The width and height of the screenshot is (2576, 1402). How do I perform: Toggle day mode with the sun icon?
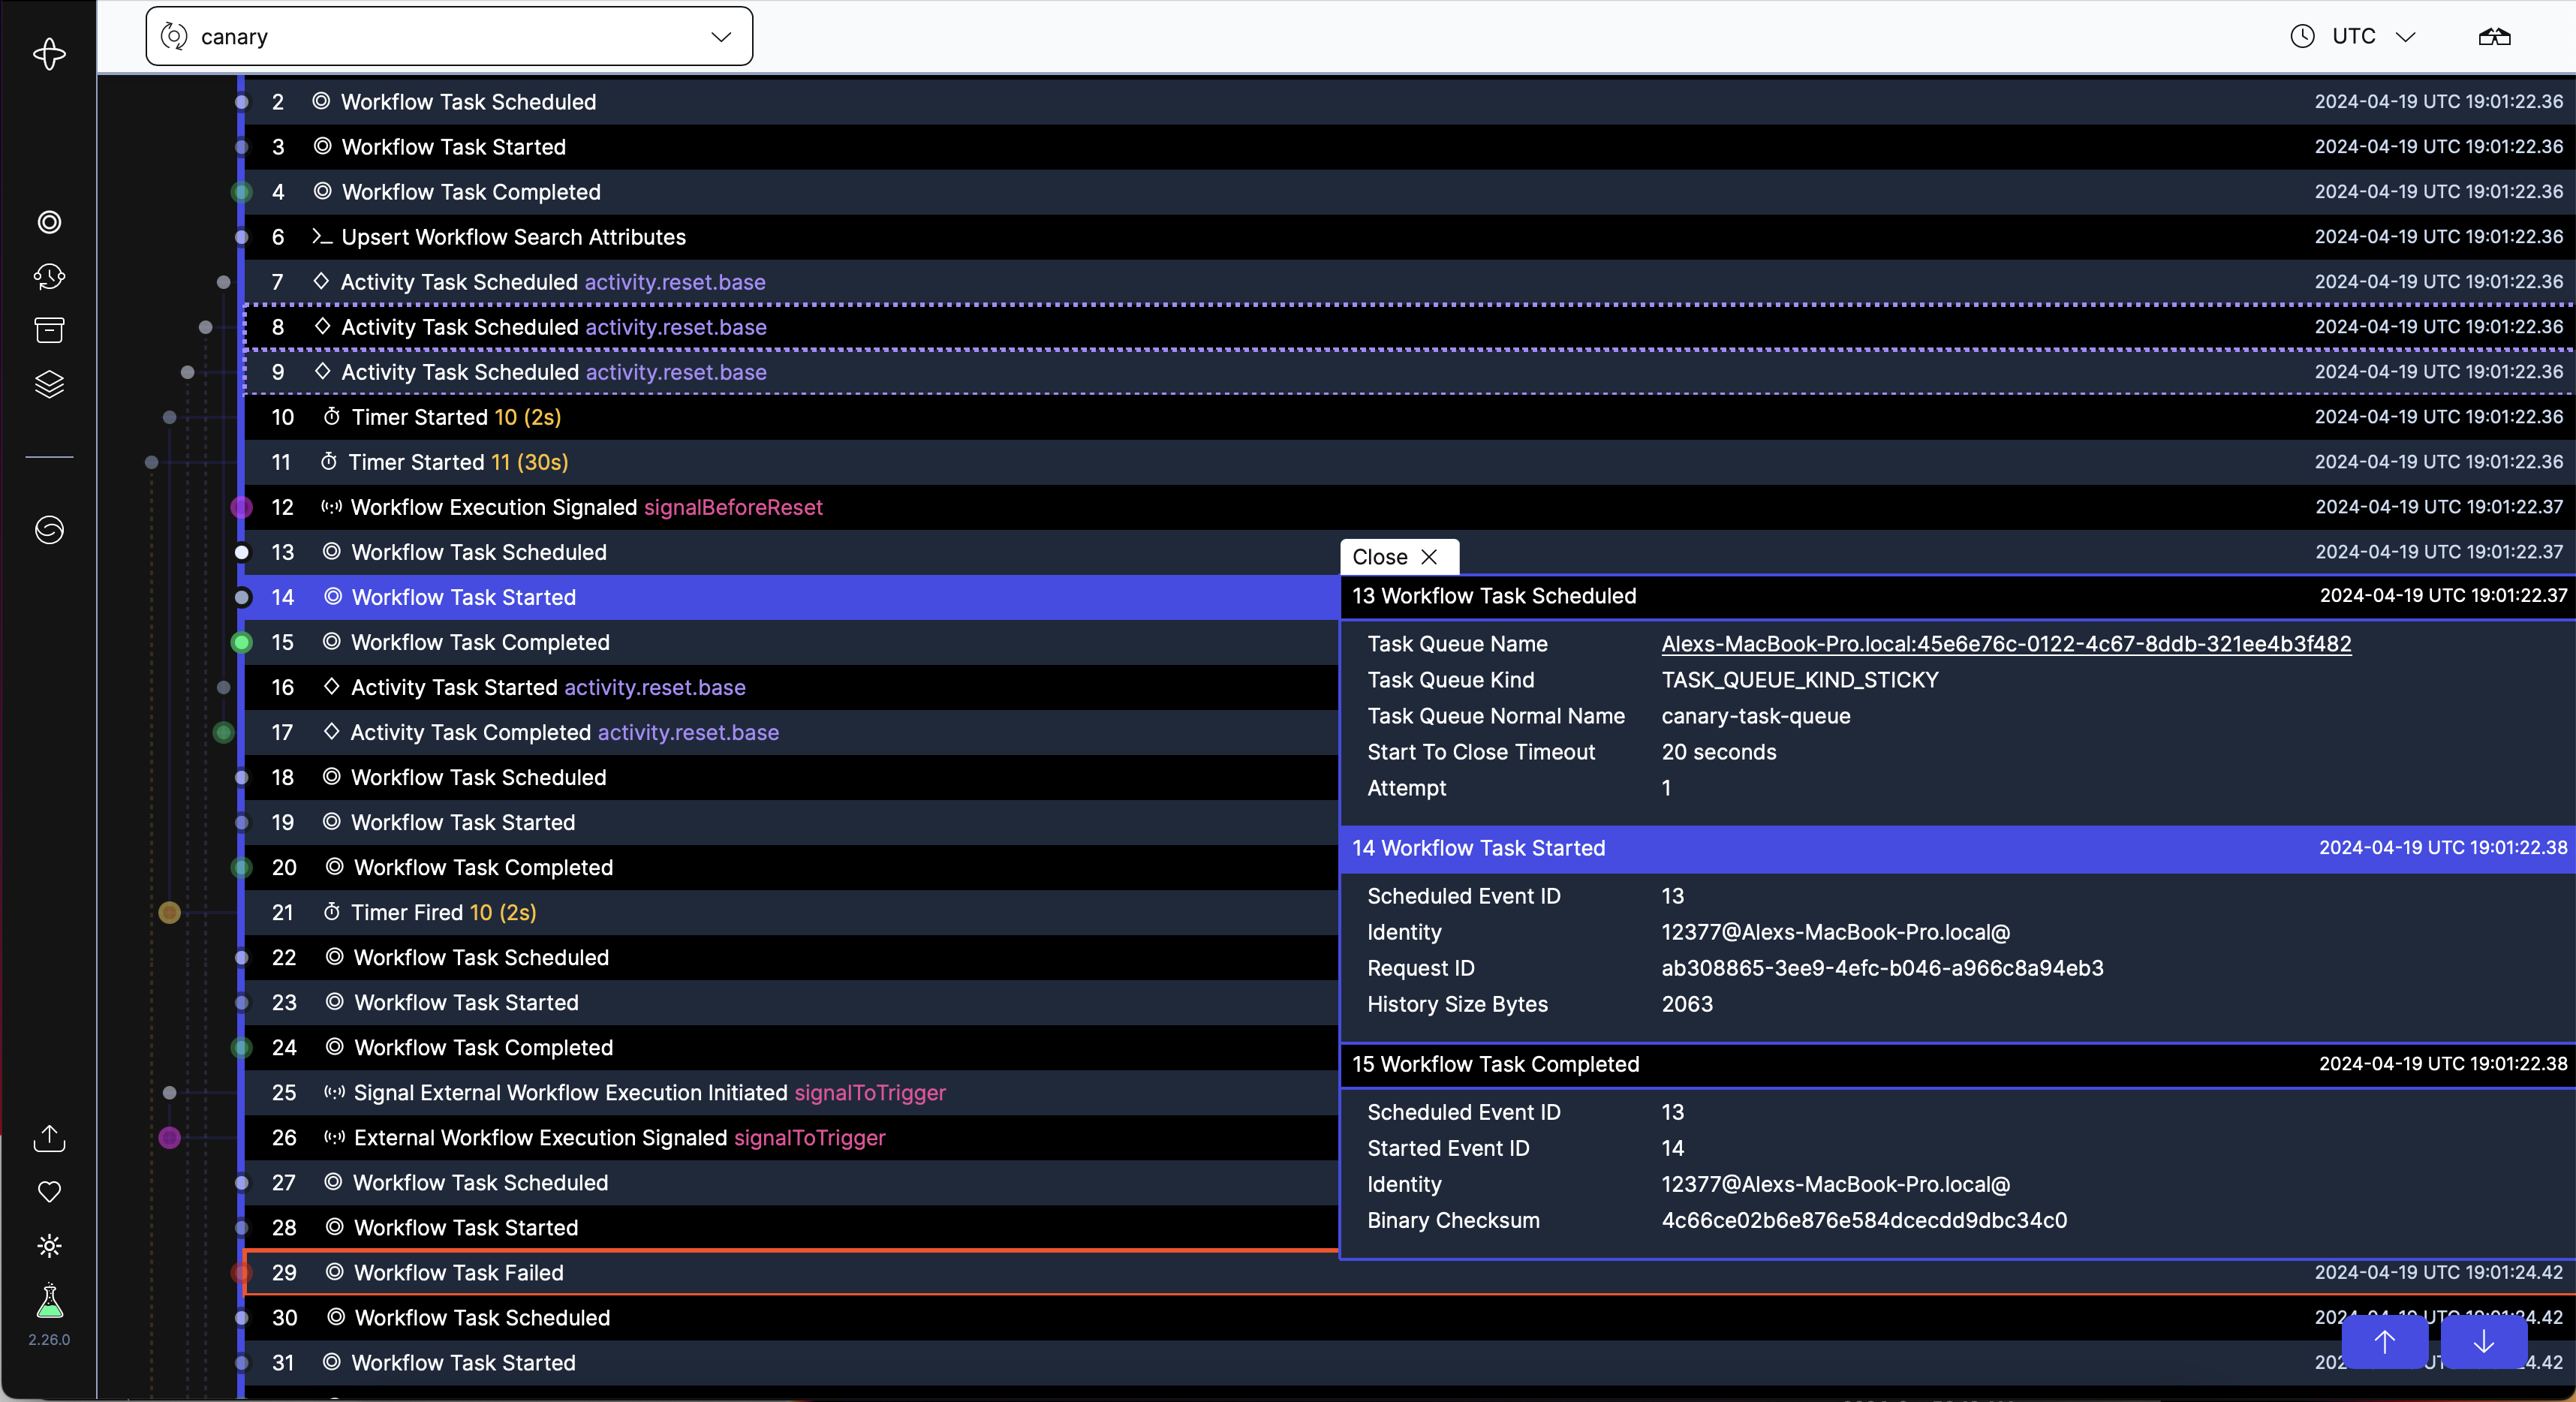point(49,1246)
